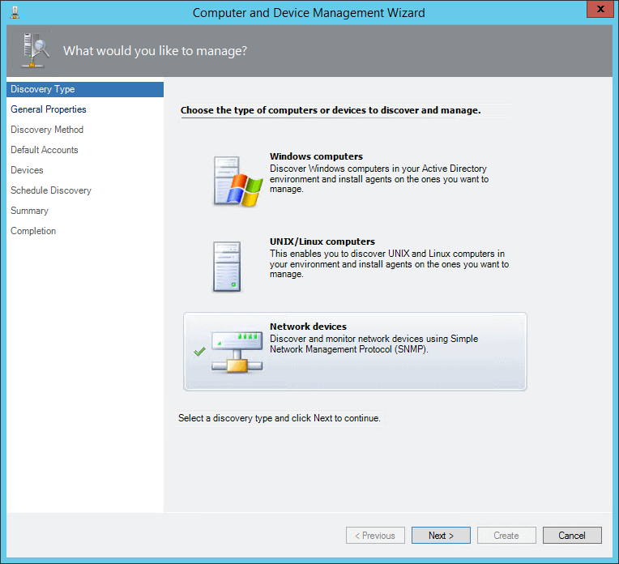Screen dimensions: 619x564
Task: Click the Network devices switch icon
Action: pos(237,352)
